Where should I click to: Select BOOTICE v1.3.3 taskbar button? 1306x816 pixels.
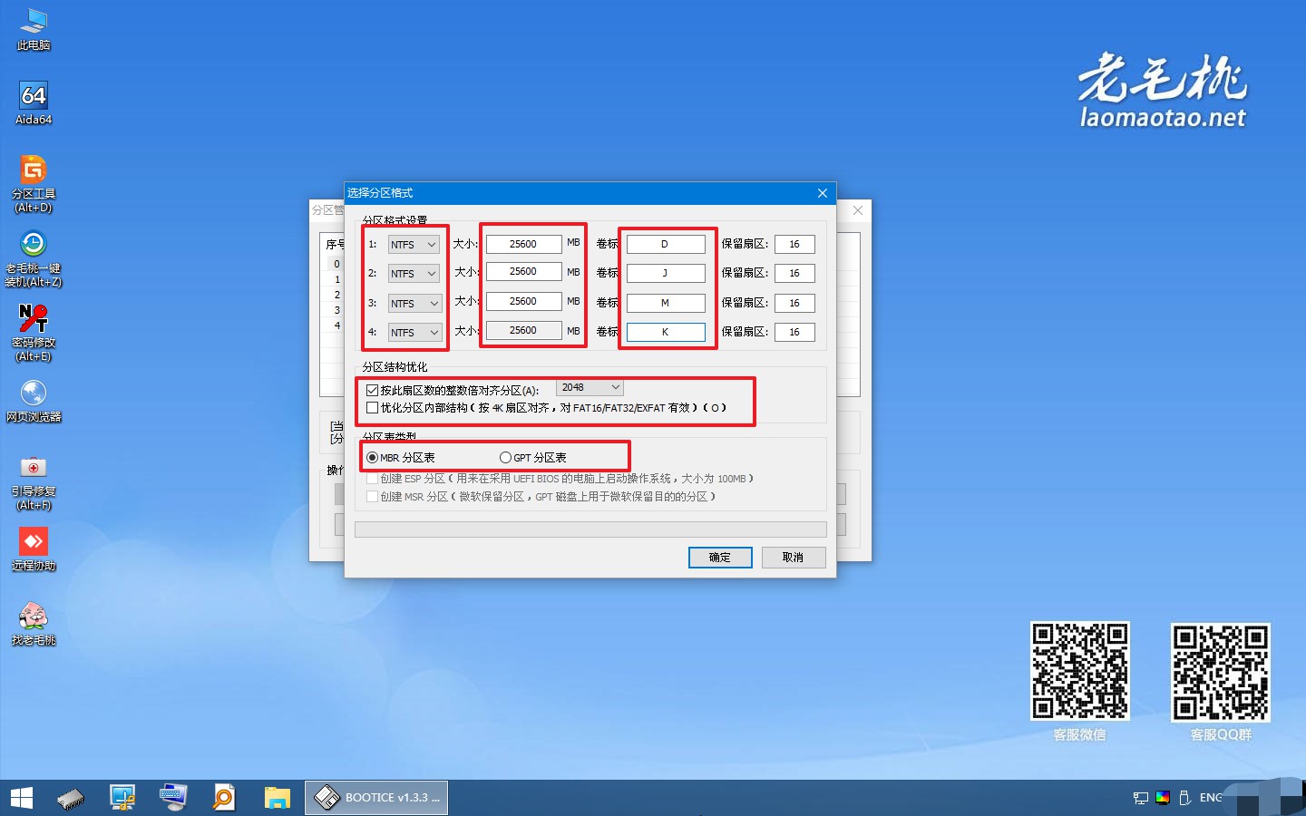tap(376, 798)
